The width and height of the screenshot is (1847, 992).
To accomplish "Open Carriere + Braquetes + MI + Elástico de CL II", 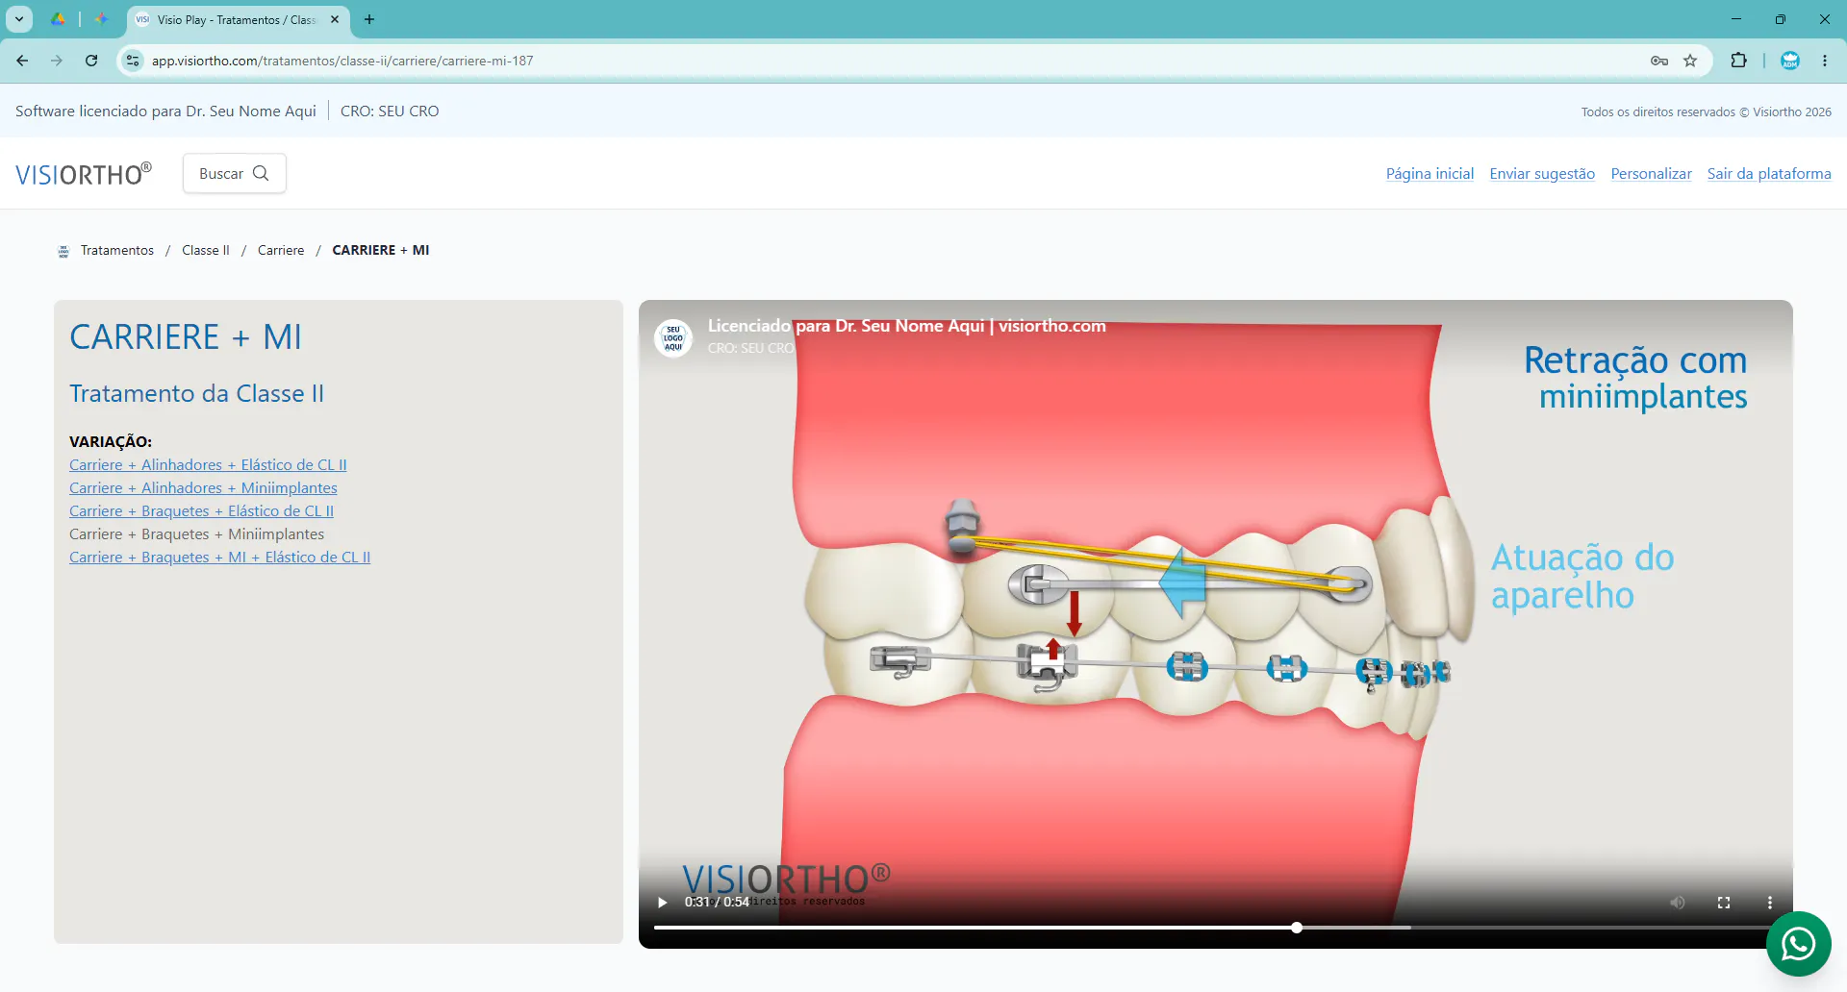I will click(219, 558).
